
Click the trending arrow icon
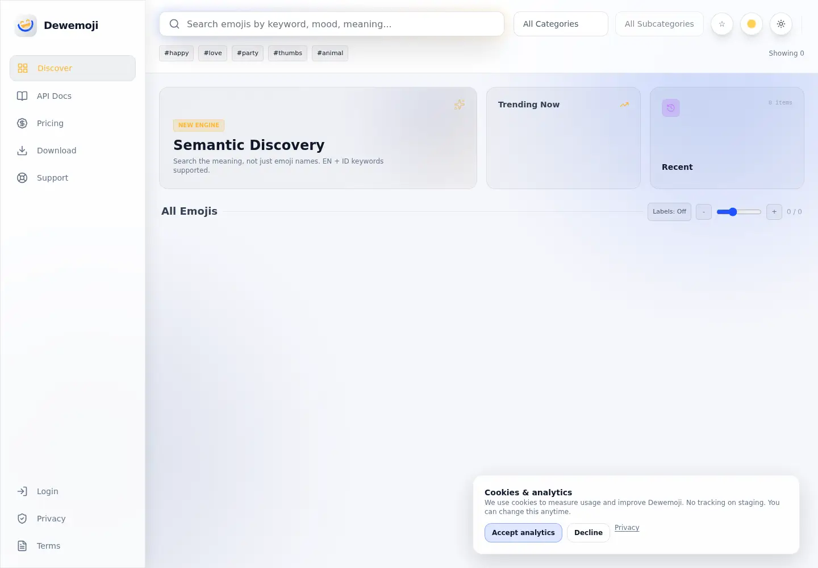(624, 105)
